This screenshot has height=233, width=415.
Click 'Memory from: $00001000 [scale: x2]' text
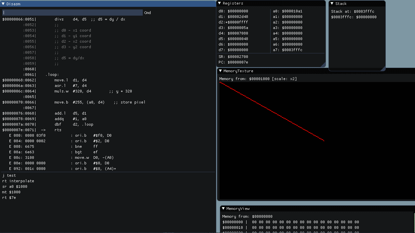click(258, 79)
